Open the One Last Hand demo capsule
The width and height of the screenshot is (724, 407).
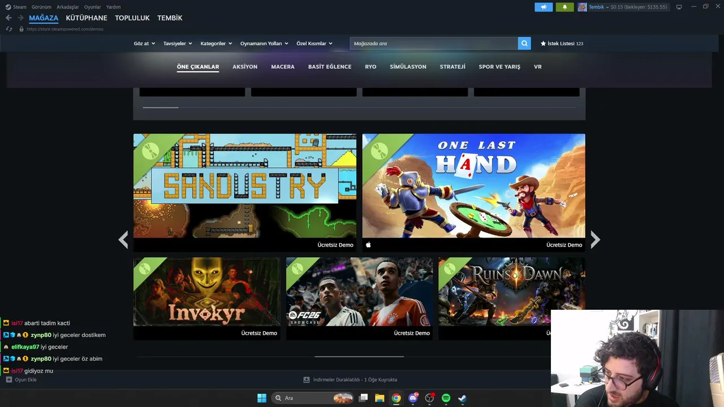coord(473,192)
